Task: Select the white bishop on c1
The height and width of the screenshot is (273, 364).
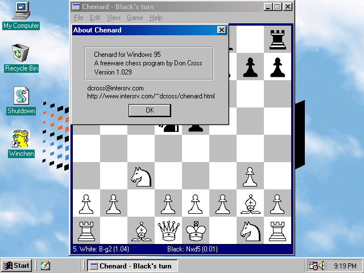Action: [x=141, y=231]
